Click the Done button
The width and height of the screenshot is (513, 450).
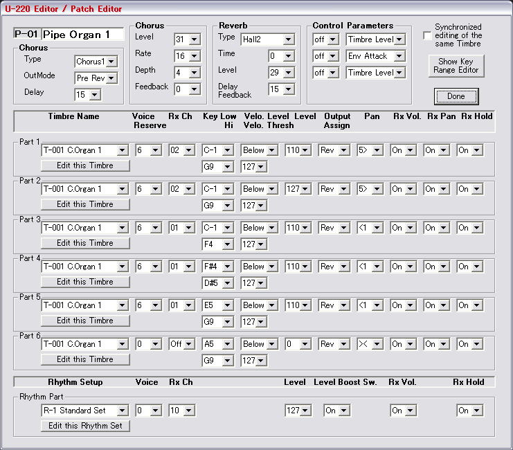point(456,96)
